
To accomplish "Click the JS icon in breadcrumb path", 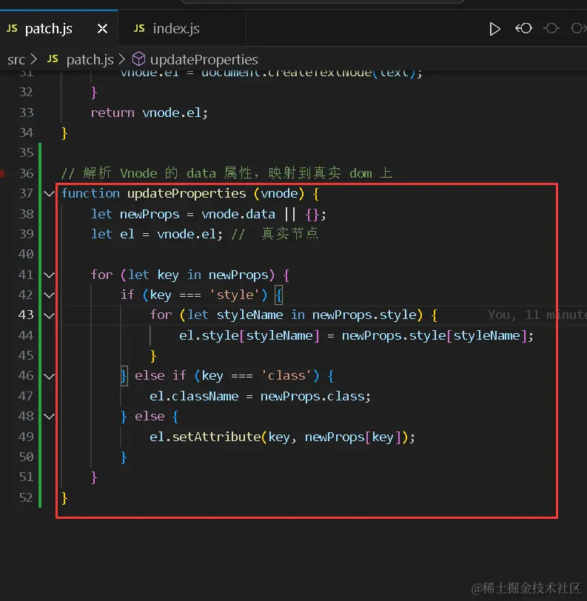I will point(53,59).
